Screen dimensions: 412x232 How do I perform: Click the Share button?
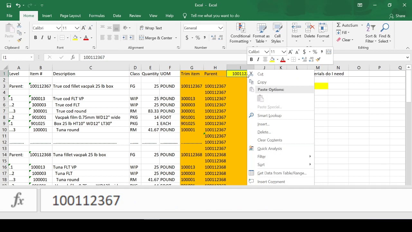[397, 16]
